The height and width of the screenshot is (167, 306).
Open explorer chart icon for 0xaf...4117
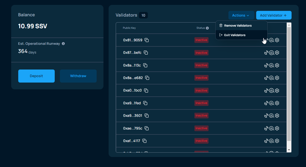(271, 141)
